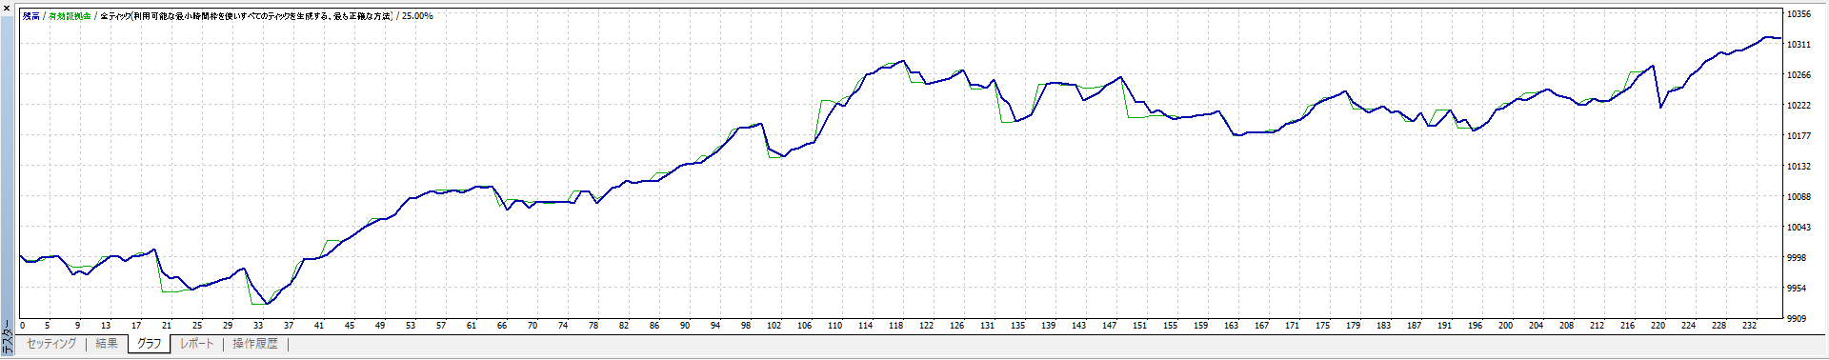This screenshot has width=1829, height=360.
Task: Click the 10356 value on the price axis
Action: pos(1799,14)
